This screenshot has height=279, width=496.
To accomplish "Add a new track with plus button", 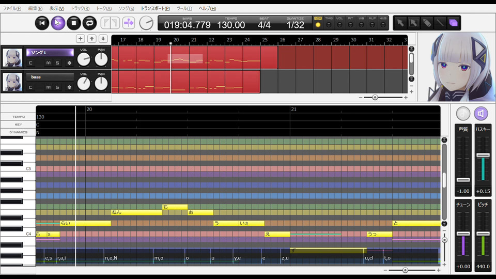I will [80, 39].
